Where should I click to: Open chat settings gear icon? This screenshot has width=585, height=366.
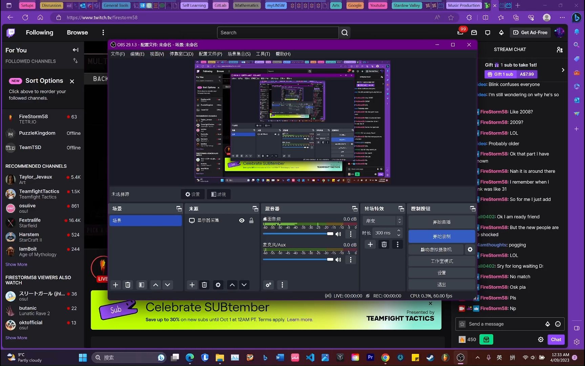[541, 340]
